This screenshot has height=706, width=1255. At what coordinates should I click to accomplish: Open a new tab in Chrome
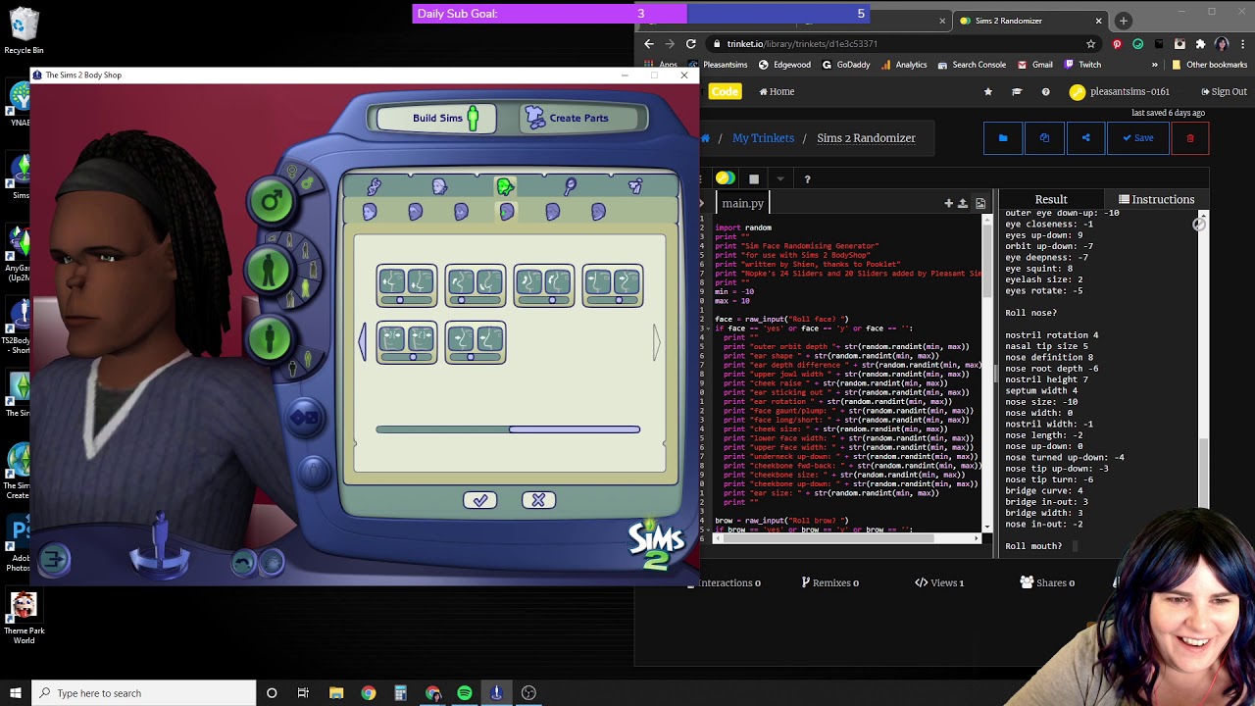1124,21
